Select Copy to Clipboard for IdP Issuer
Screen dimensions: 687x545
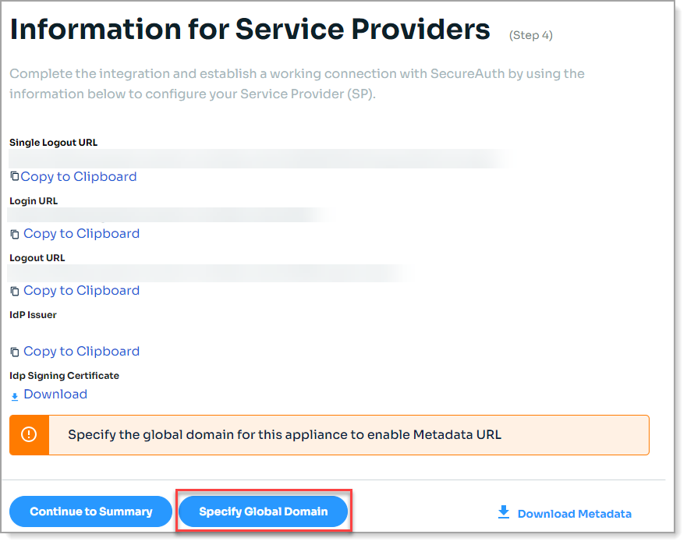[80, 351]
